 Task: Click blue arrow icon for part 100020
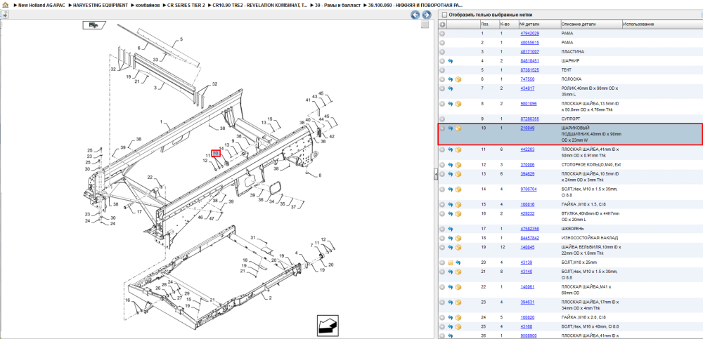coord(451,318)
